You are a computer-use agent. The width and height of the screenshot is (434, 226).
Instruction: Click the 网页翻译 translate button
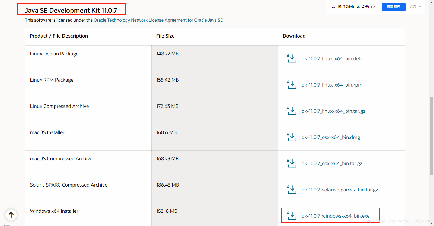[x=393, y=7]
